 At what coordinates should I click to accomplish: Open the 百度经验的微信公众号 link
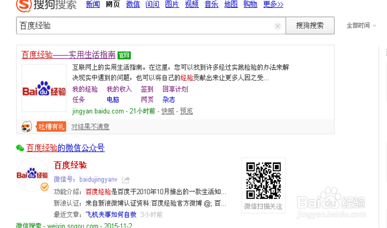click(x=65, y=148)
